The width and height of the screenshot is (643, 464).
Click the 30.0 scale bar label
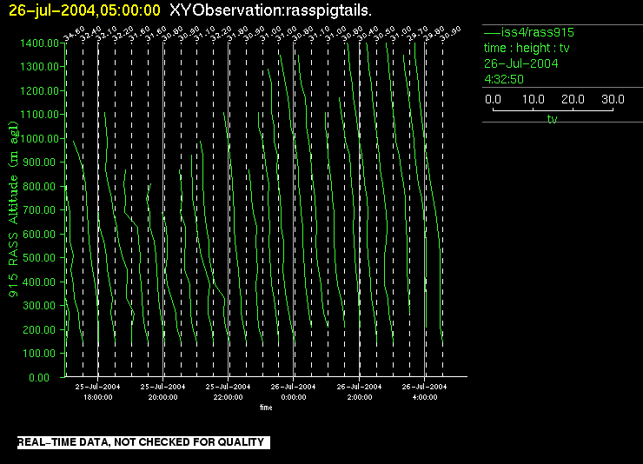[x=613, y=99]
